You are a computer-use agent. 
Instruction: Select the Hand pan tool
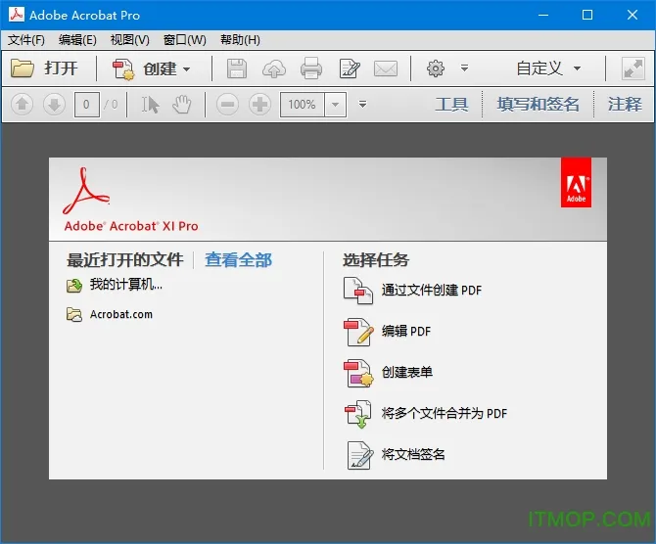click(182, 104)
